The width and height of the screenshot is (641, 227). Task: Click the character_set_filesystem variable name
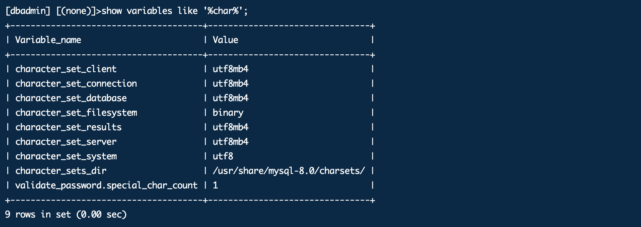(76, 113)
